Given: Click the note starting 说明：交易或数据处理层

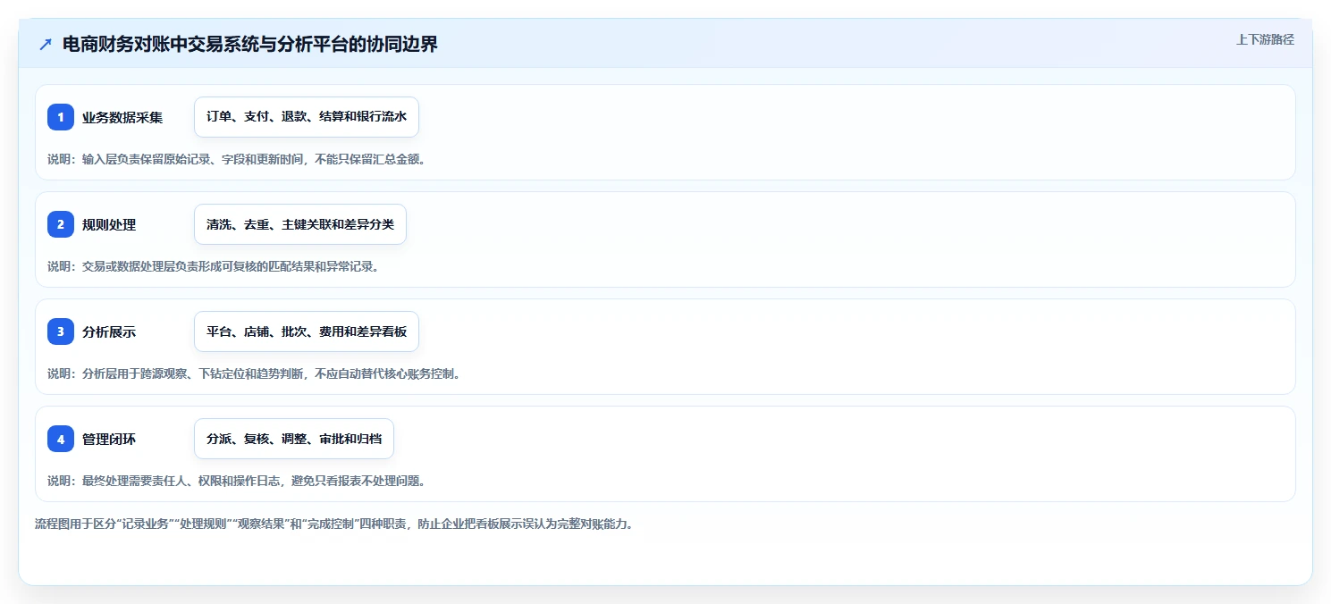Looking at the screenshot, I should coord(213,266).
